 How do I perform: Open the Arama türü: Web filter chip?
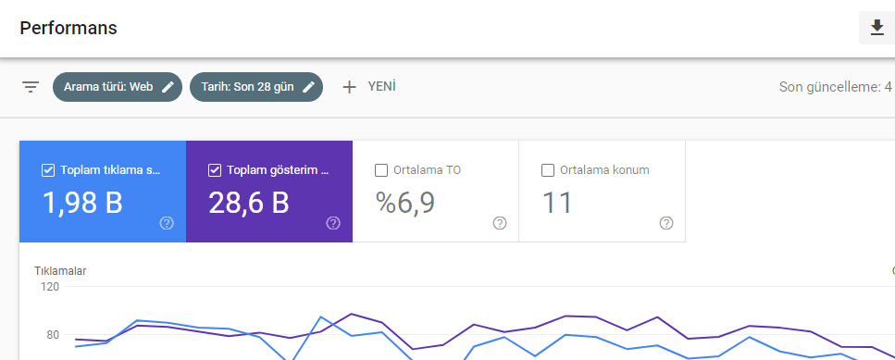pyautogui.click(x=118, y=87)
